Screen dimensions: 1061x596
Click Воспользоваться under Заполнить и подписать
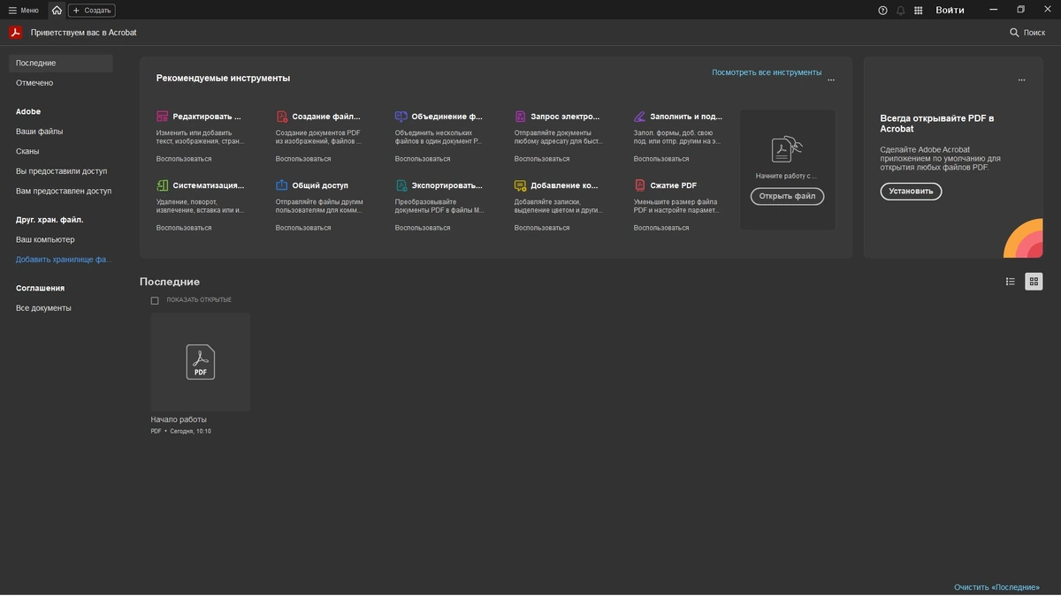point(661,159)
